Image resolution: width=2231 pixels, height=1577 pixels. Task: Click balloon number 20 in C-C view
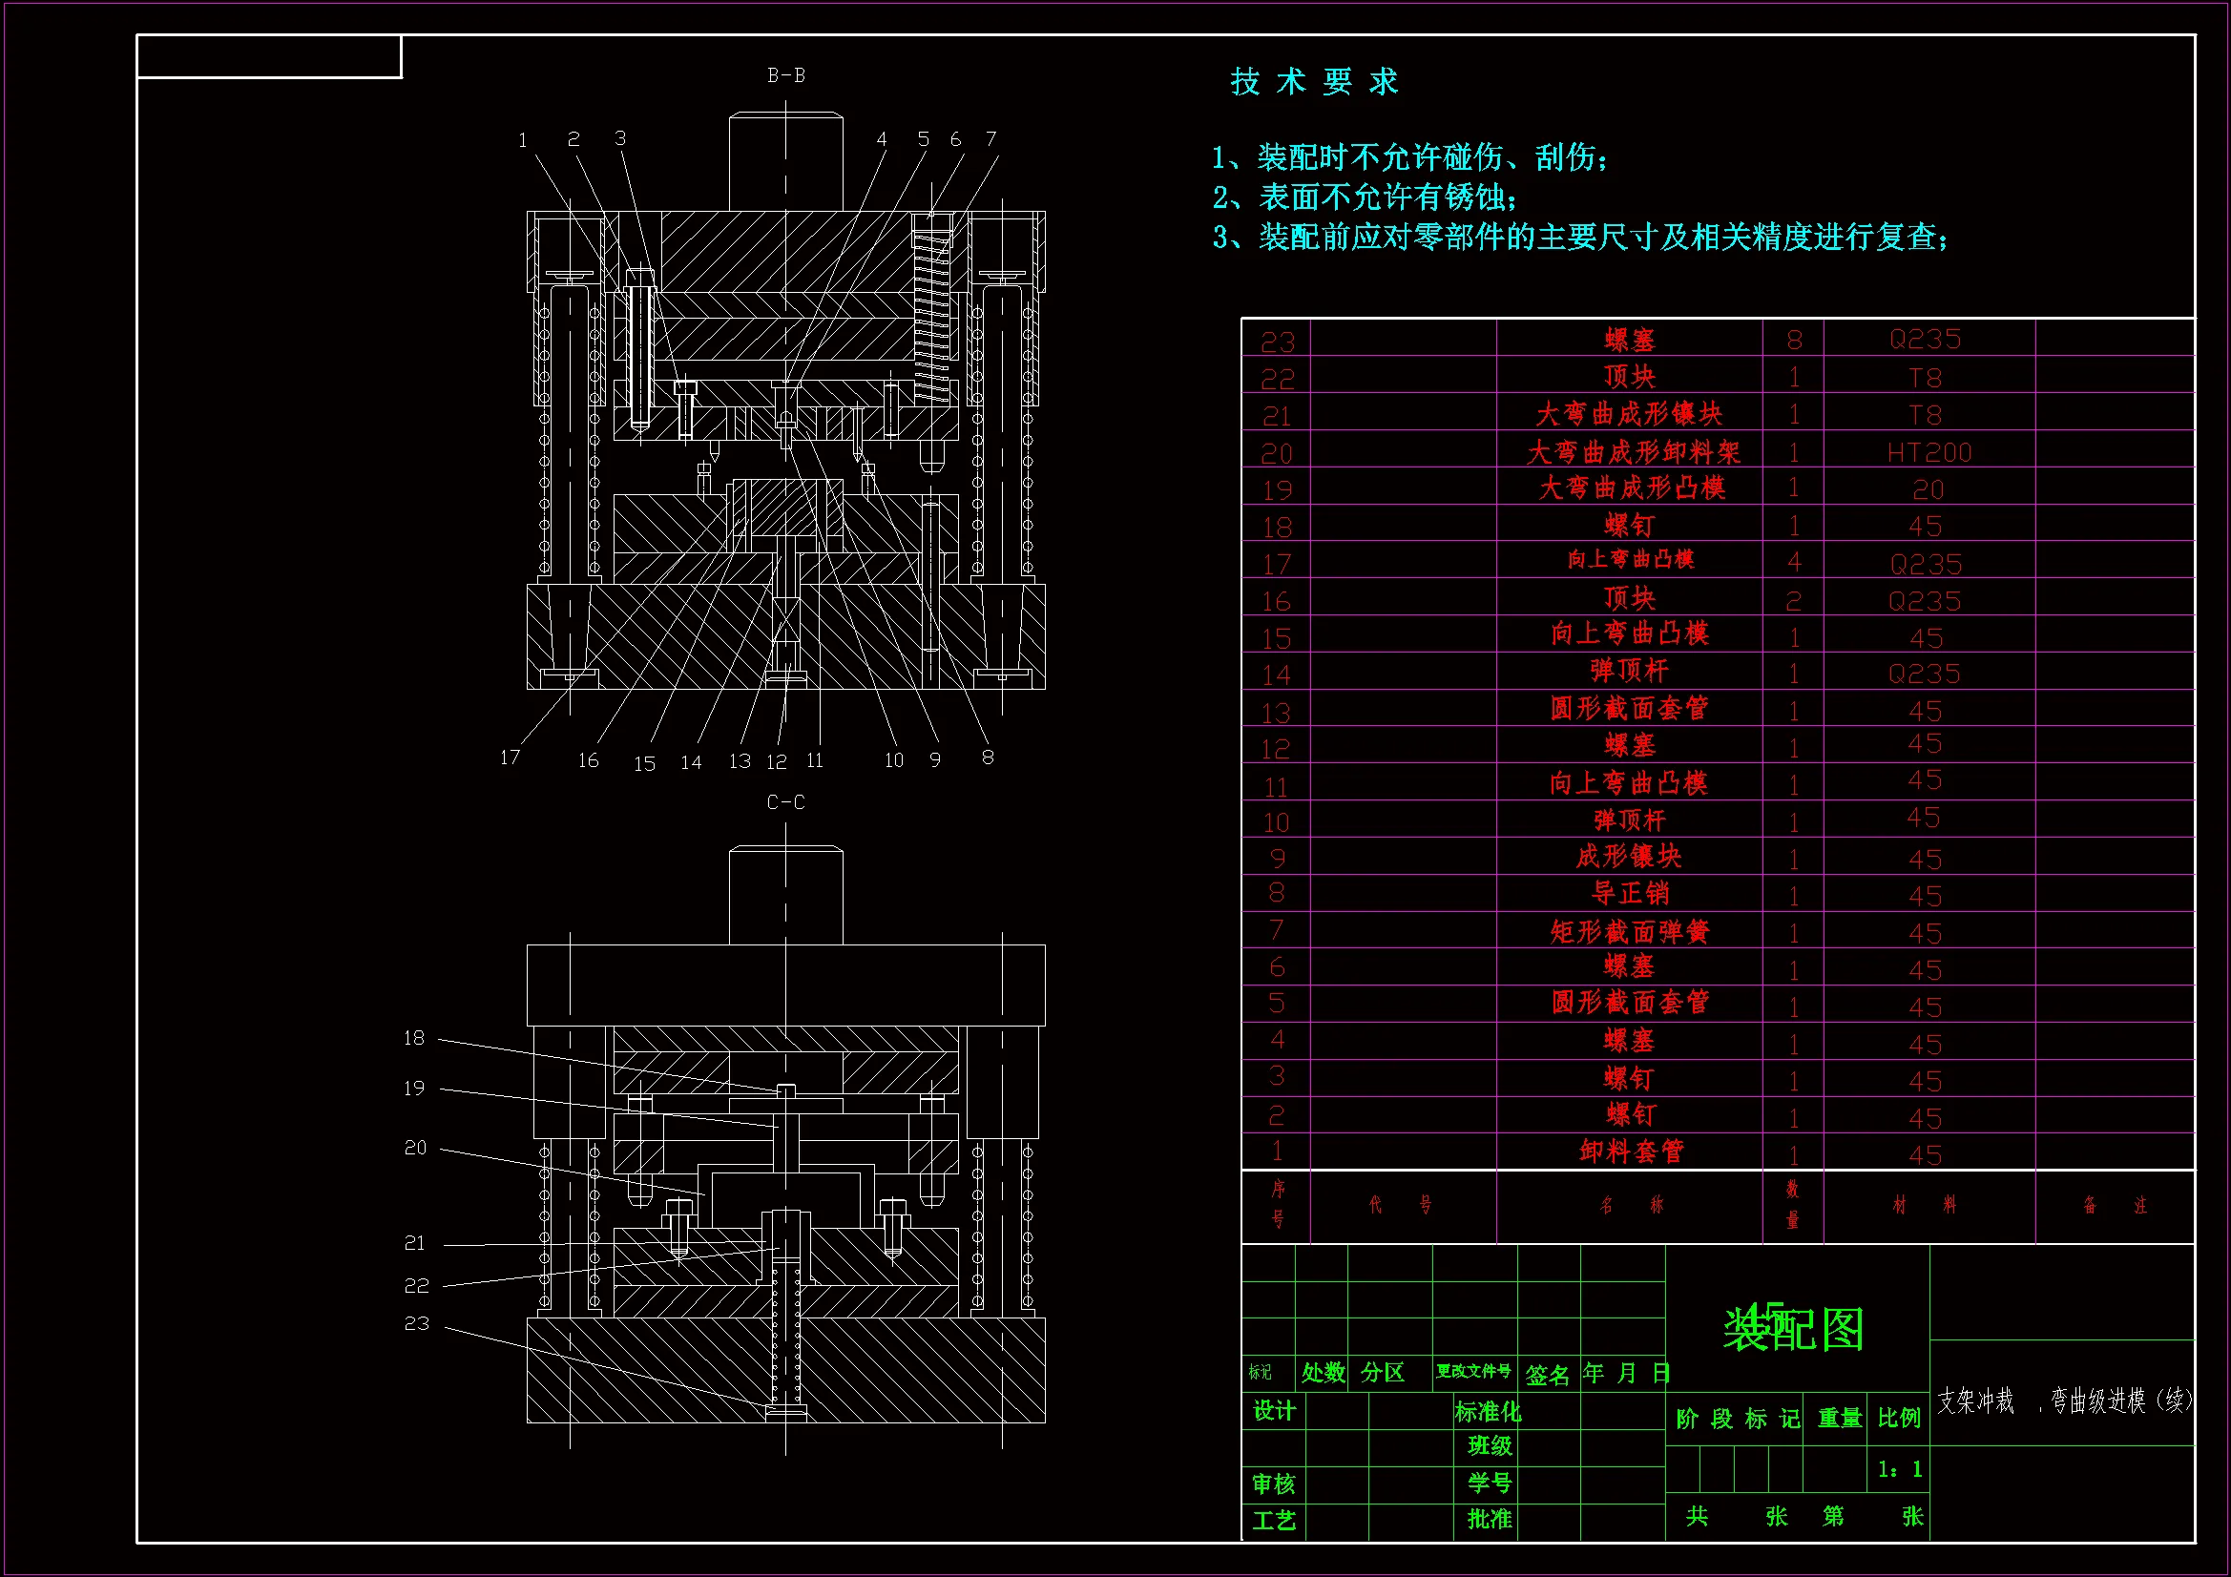(x=415, y=1148)
